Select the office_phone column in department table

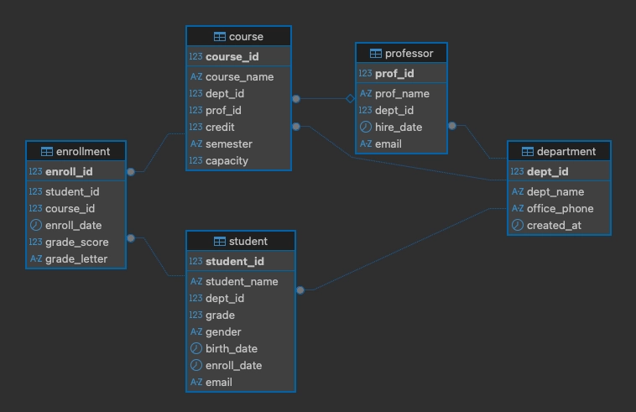coord(559,208)
